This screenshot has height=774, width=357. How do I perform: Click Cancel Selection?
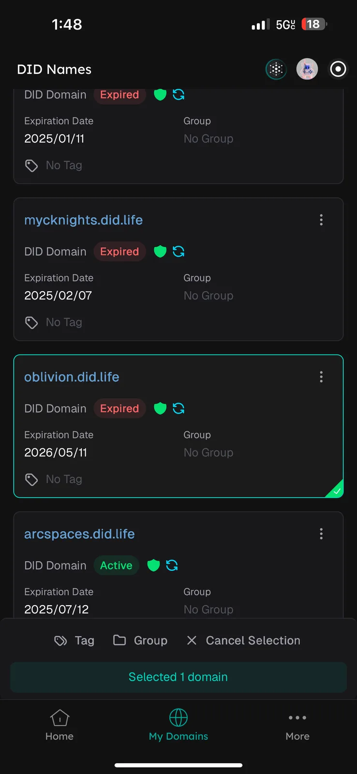pyautogui.click(x=243, y=640)
